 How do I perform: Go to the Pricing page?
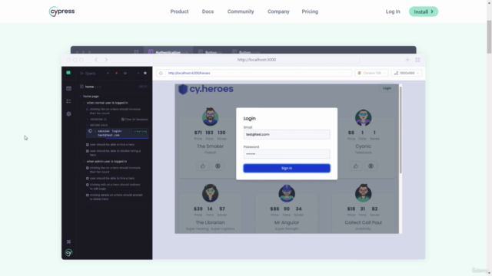(x=310, y=11)
